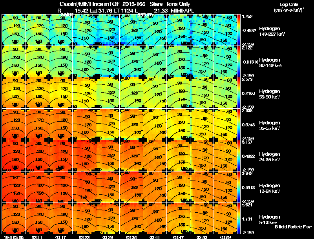This screenshot has width=314, height=239.
Task: Click the 166T03:05 time label
Action: point(14,237)
